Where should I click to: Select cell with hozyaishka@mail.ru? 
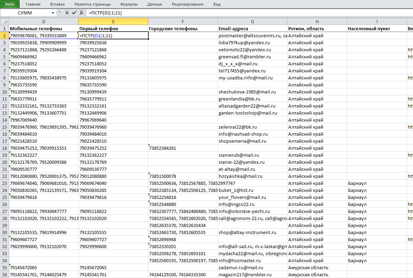(x=252, y=176)
